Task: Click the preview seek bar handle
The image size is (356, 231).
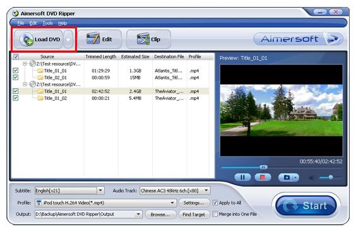Action: 263,167
